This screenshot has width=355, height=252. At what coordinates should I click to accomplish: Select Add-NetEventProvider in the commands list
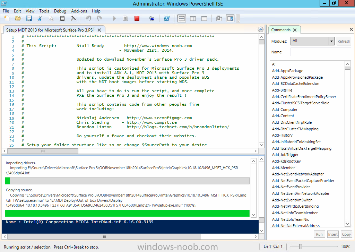coord(291,187)
